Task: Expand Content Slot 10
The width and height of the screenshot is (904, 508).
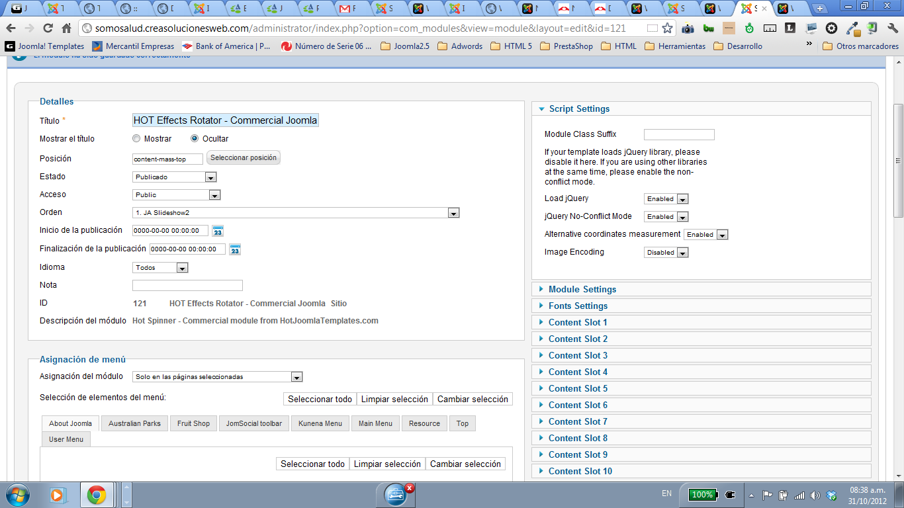Action: 701,471
